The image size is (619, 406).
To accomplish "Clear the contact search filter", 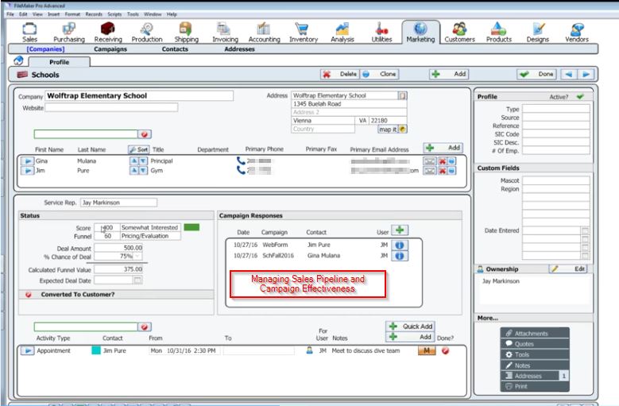I will coord(145,134).
